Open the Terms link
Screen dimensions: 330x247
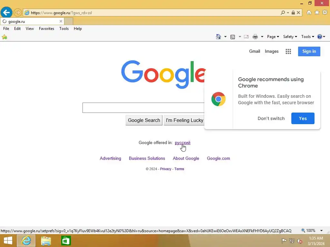tap(179, 169)
